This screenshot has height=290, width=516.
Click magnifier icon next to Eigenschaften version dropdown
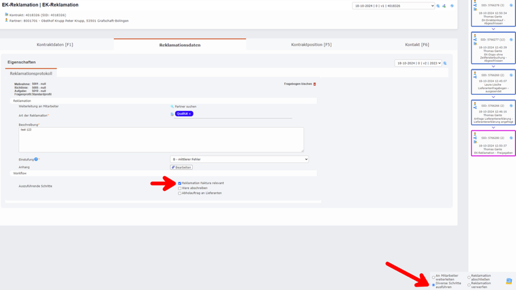pyautogui.click(x=445, y=63)
